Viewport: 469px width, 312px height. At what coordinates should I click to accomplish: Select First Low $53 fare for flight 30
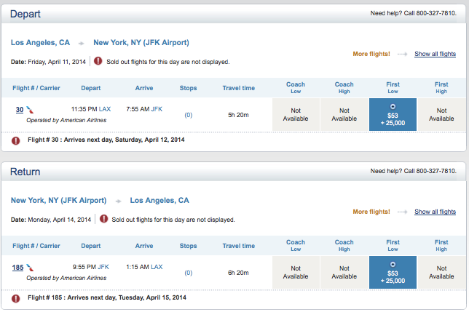click(393, 114)
